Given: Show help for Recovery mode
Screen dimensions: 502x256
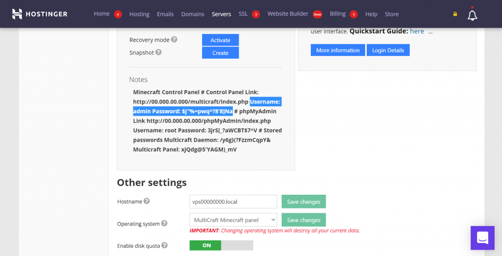Looking at the screenshot, I should [x=174, y=39].
